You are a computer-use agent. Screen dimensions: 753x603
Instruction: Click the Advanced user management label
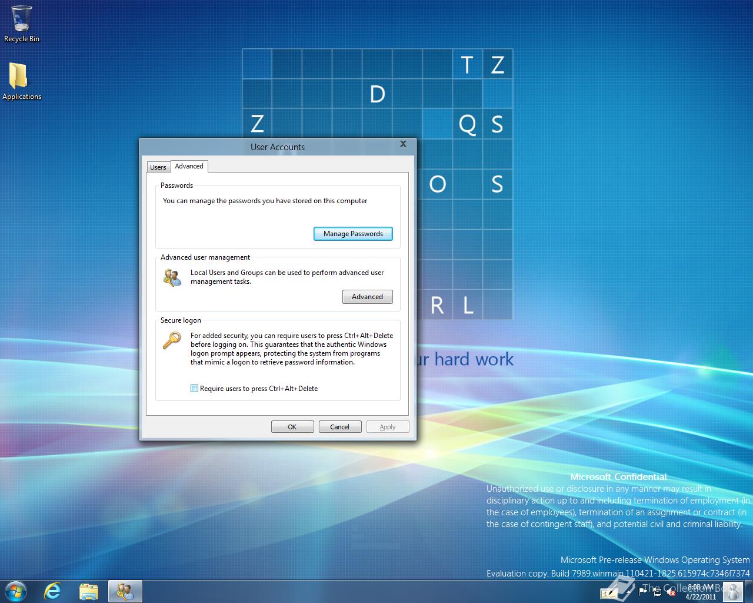tap(205, 257)
